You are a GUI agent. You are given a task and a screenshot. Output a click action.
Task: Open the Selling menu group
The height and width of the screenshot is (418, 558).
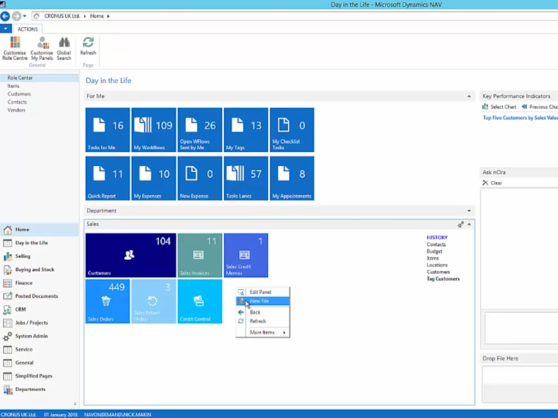39,256
